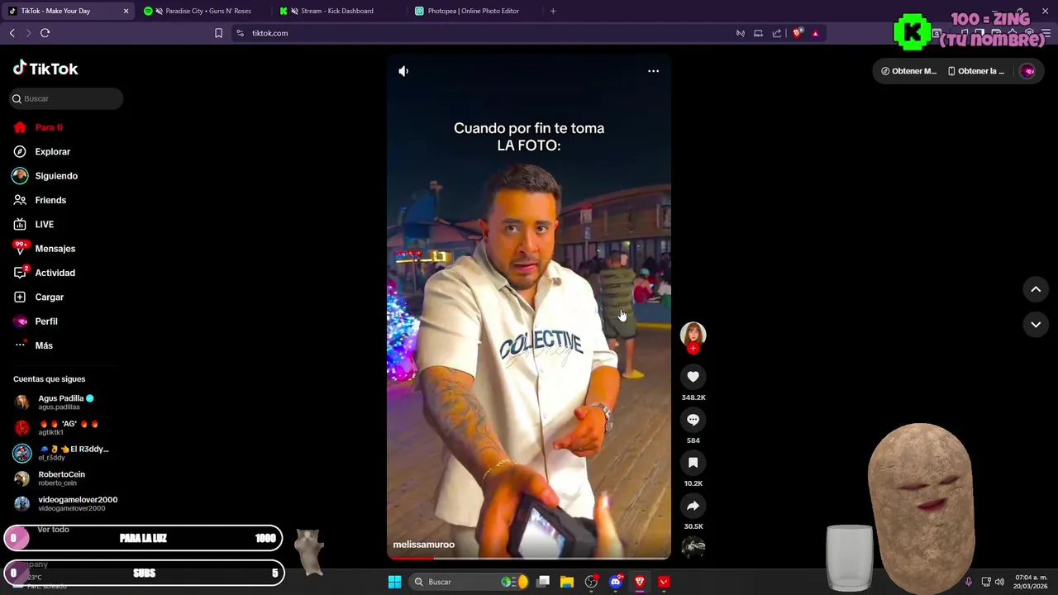Close the TikTok - Make Your Day tab
The width and height of the screenshot is (1058, 595).
point(126,11)
